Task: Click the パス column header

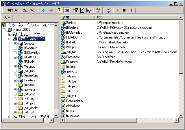Action: (137, 18)
